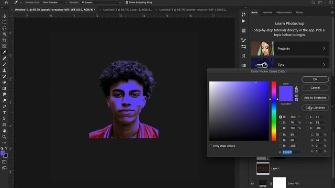Viewport: 335px width, 188px height.
Task: Go to Photoshop Home screen
Action: 6,2
